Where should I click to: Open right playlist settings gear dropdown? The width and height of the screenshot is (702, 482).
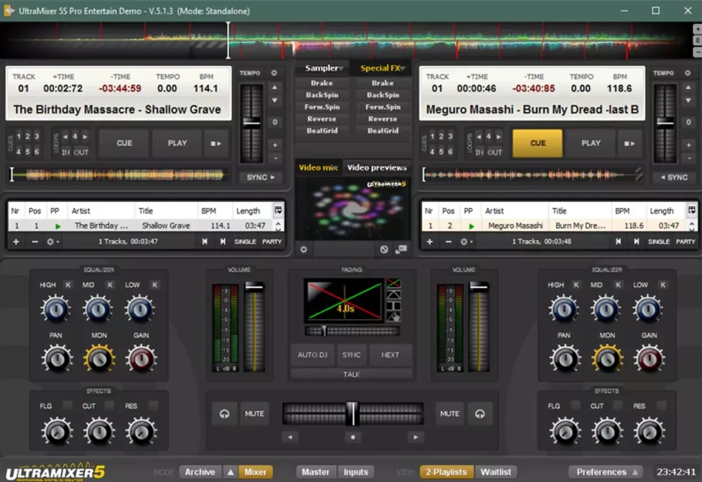coord(467,241)
